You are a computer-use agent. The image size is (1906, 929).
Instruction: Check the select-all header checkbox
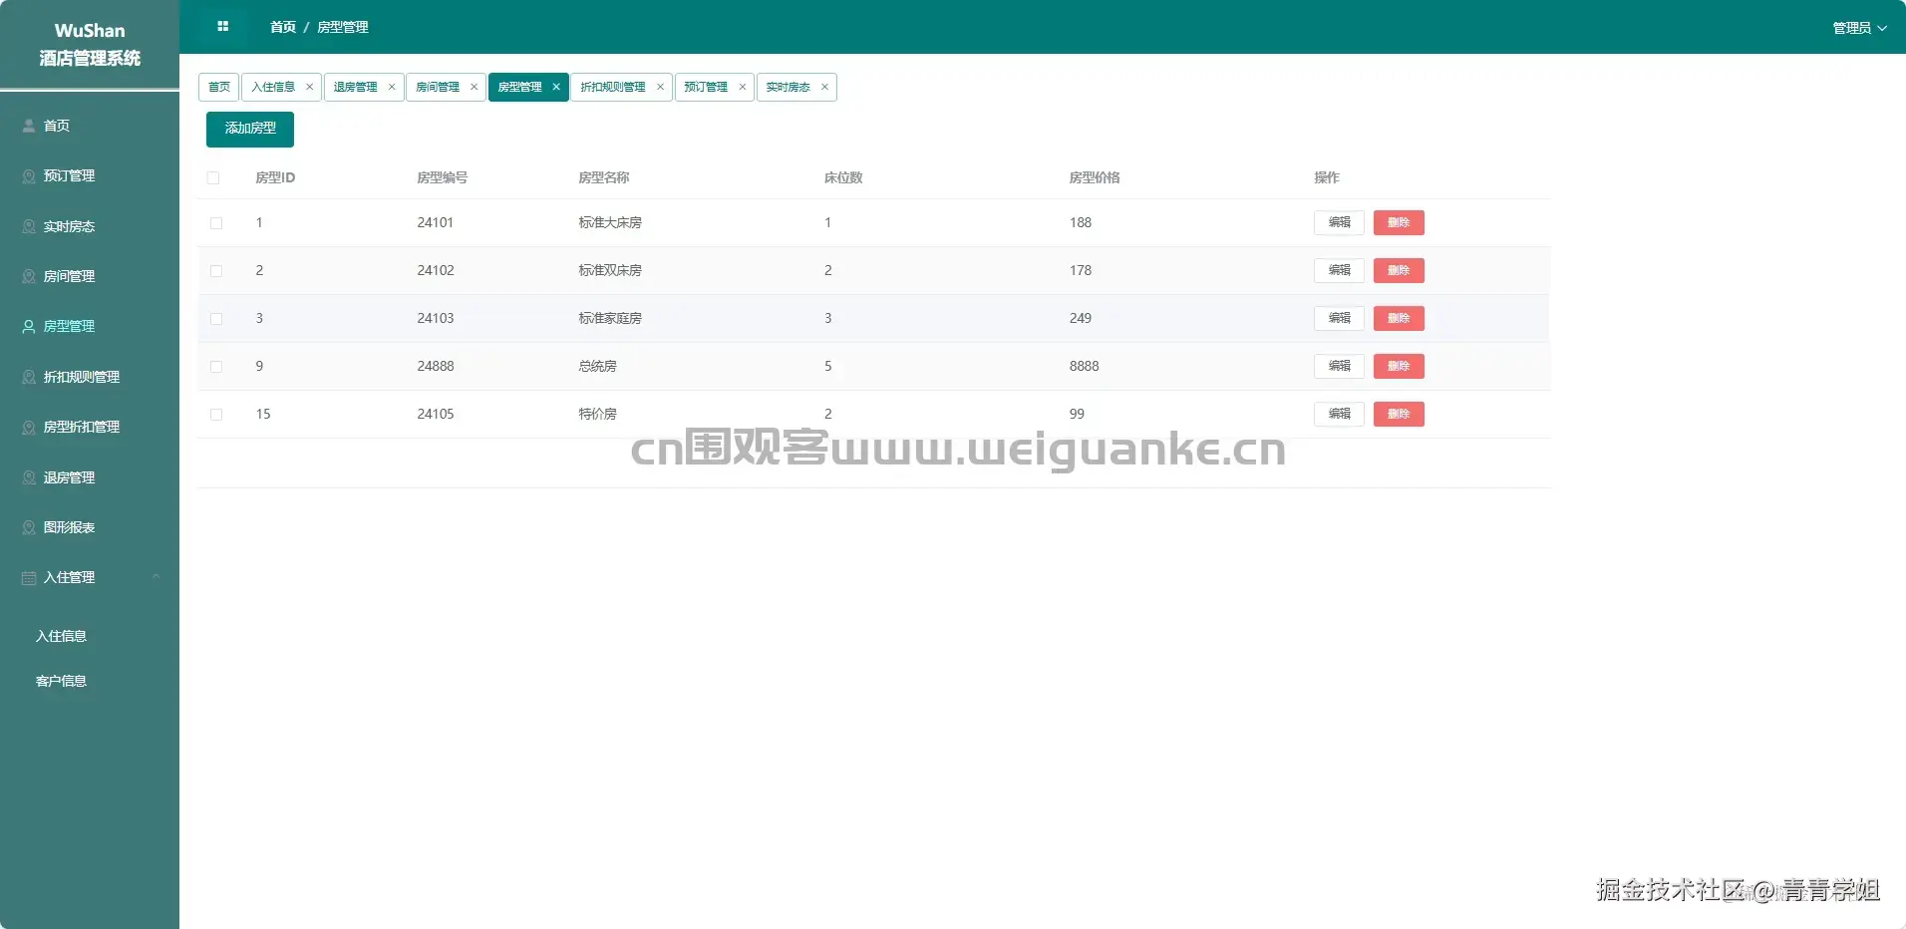click(213, 177)
